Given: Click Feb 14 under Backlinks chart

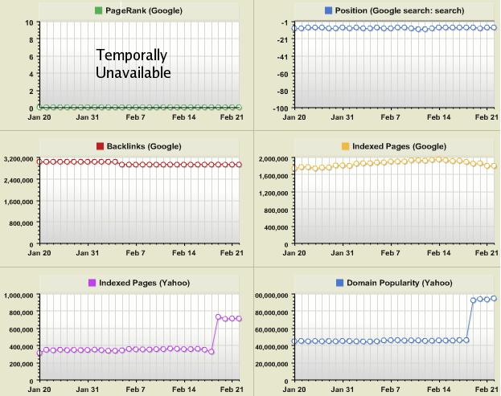Looking at the screenshot, I should (x=183, y=253).
